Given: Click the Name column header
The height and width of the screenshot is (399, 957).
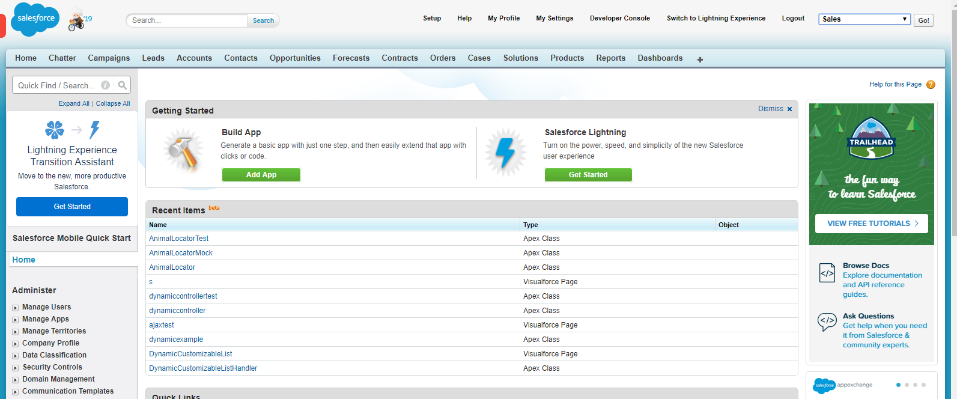Looking at the screenshot, I should tap(333, 225).
